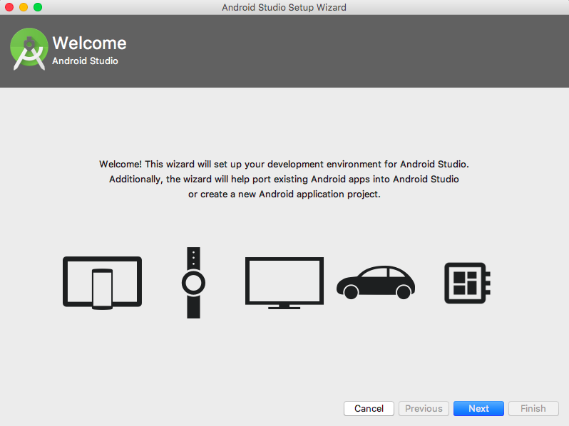Click the Welcome heading text
This screenshot has width=569, height=426.
tap(89, 43)
